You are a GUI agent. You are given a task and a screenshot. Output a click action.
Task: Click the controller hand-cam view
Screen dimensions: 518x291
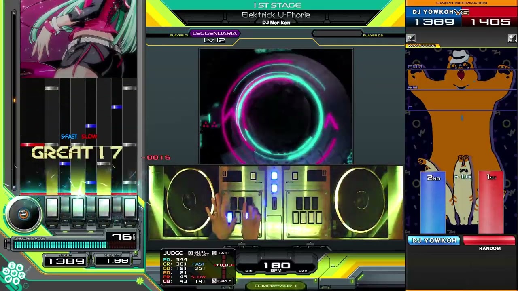pos(276,202)
